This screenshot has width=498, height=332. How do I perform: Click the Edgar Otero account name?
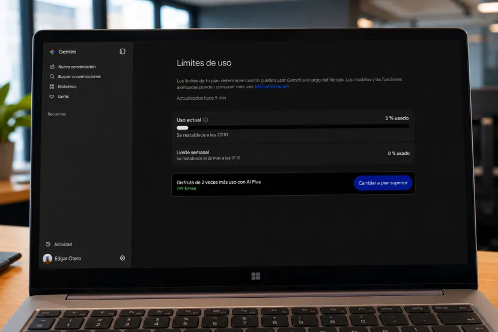pos(68,258)
